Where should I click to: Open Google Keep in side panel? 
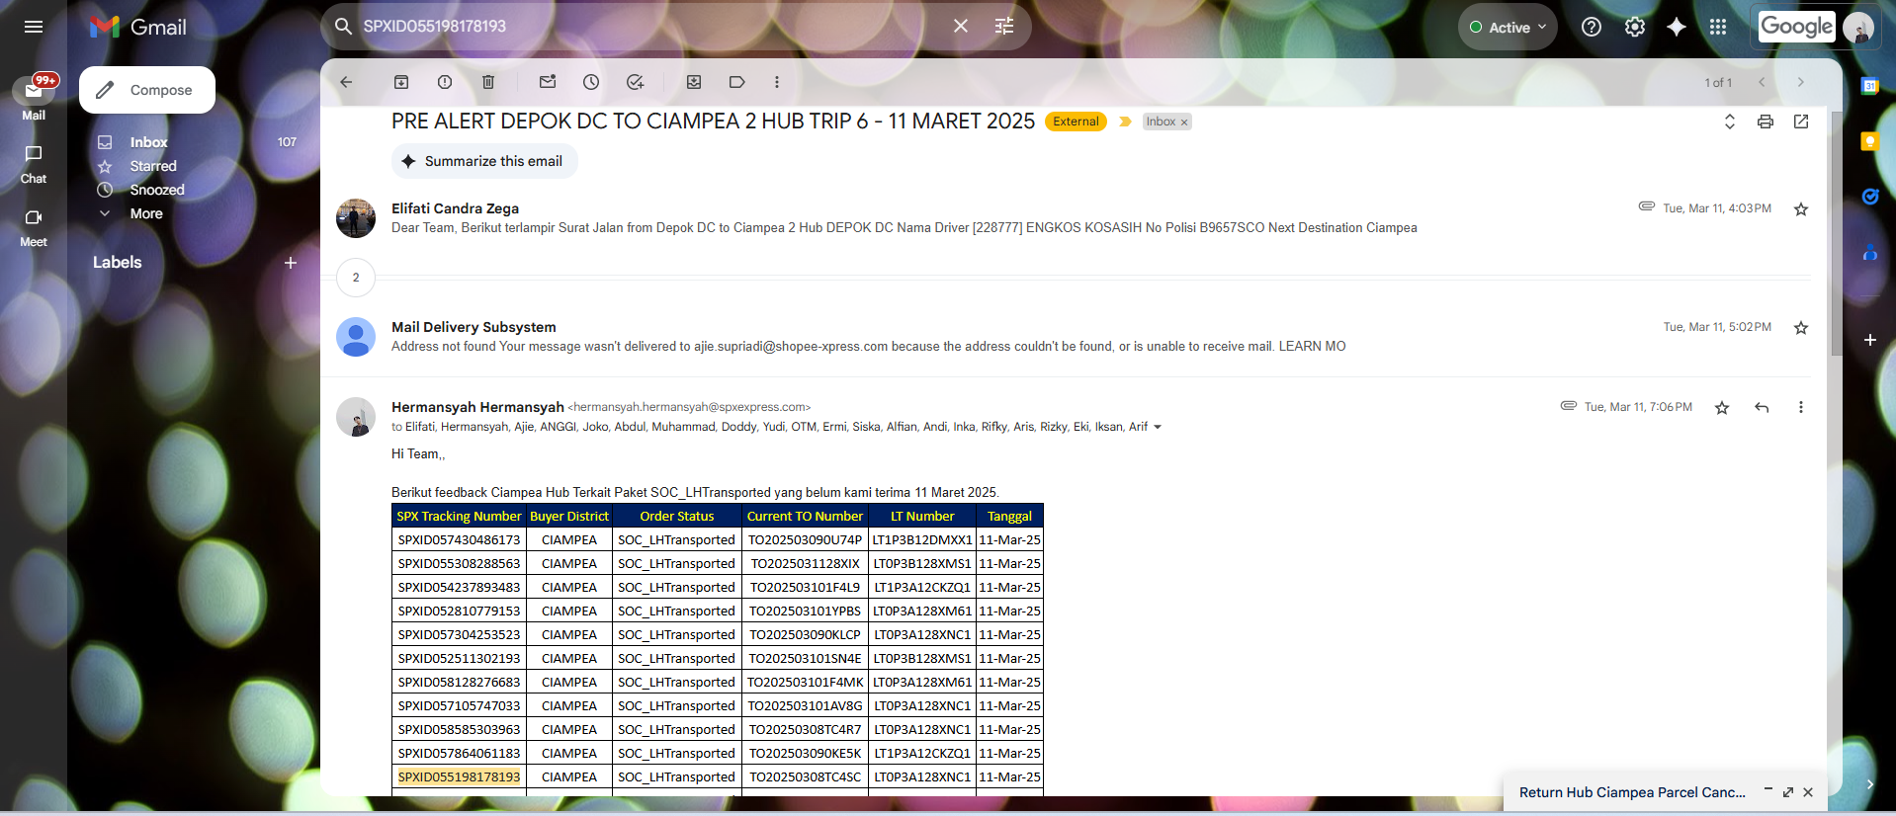pyautogui.click(x=1870, y=141)
